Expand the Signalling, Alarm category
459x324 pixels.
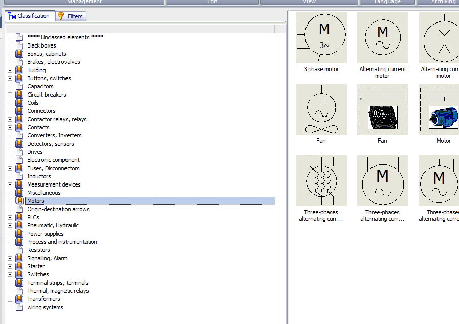(10, 258)
